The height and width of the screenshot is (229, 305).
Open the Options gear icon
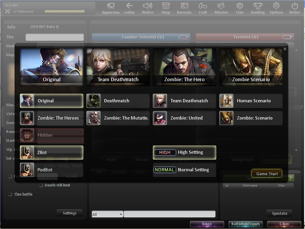(x=276, y=8)
